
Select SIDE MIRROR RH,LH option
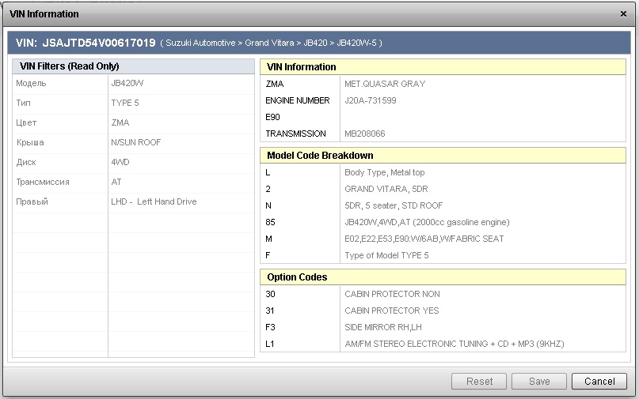pyautogui.click(x=383, y=327)
